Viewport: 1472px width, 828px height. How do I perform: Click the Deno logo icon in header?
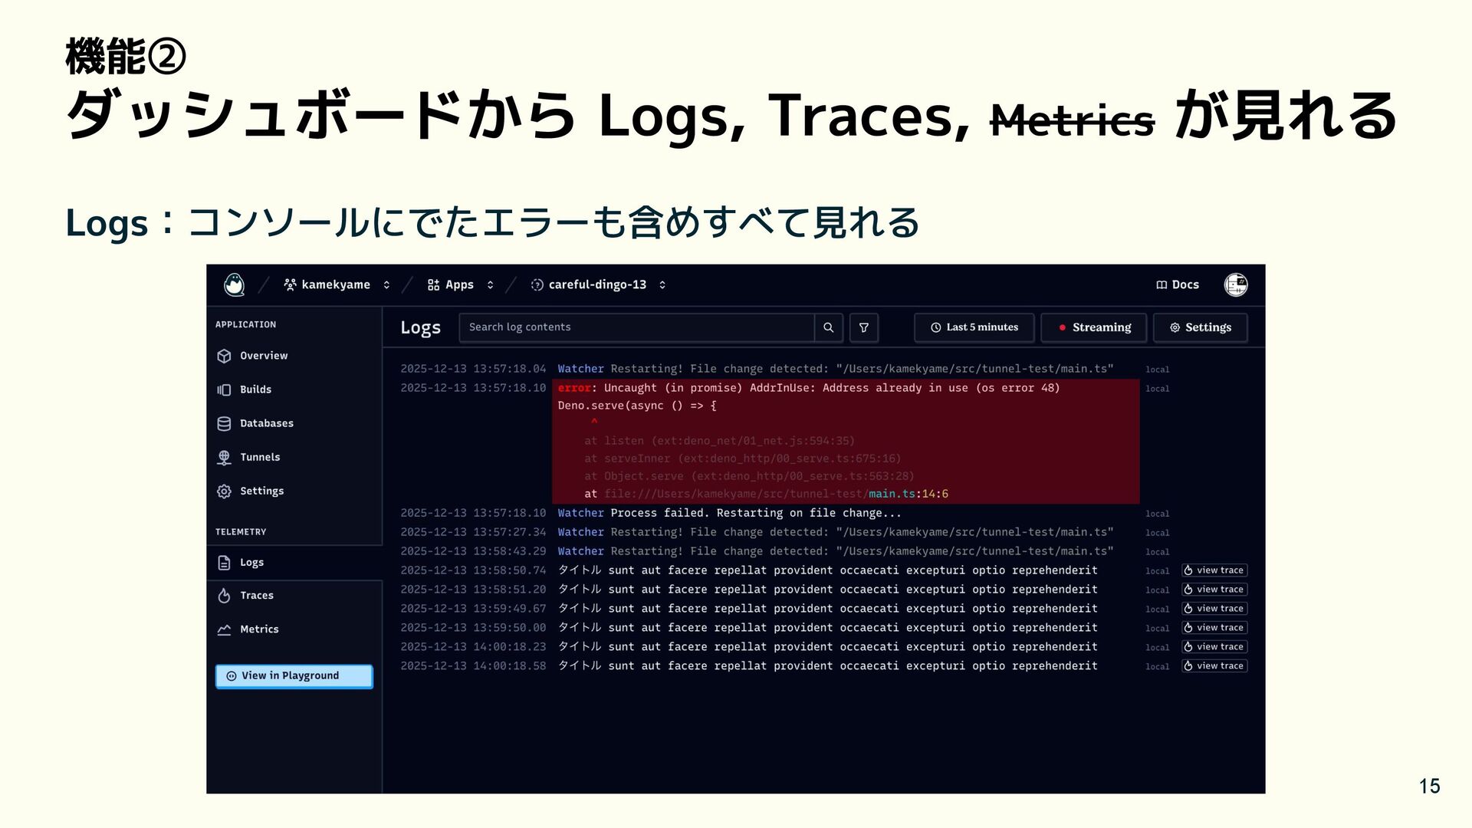tap(234, 285)
